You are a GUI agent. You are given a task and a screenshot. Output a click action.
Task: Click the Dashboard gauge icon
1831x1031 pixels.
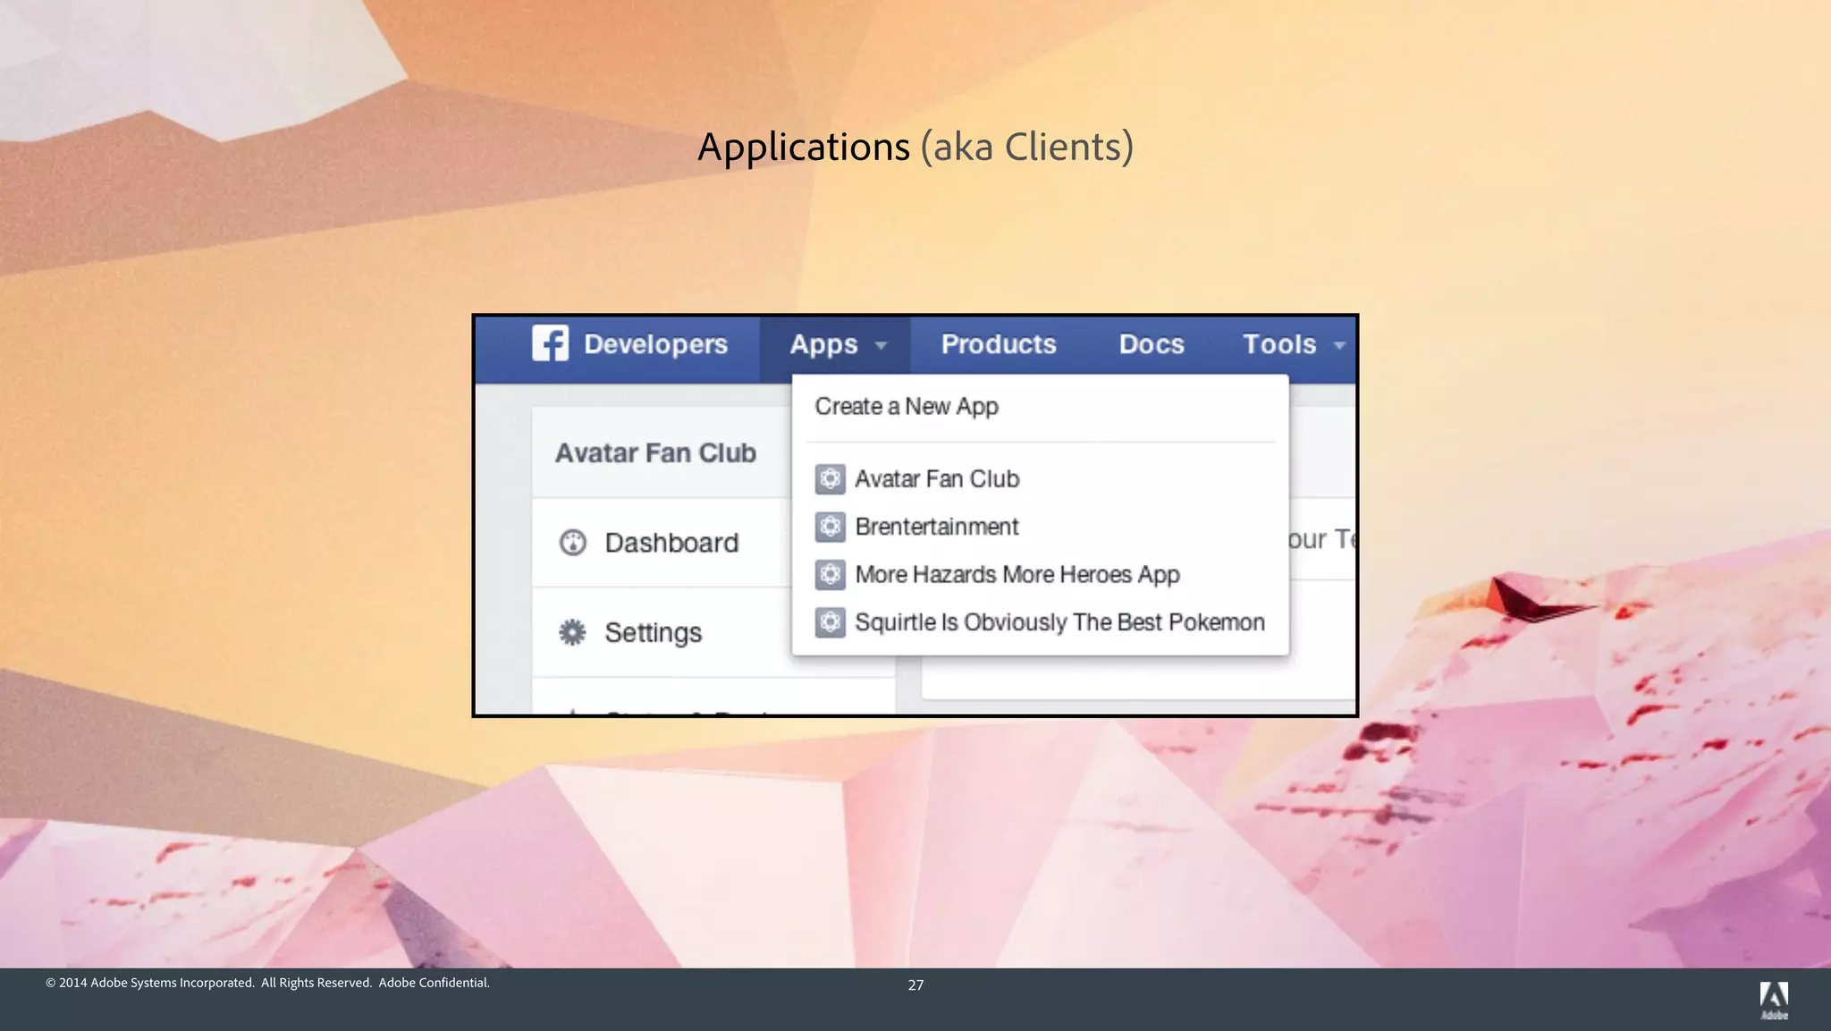click(x=572, y=543)
